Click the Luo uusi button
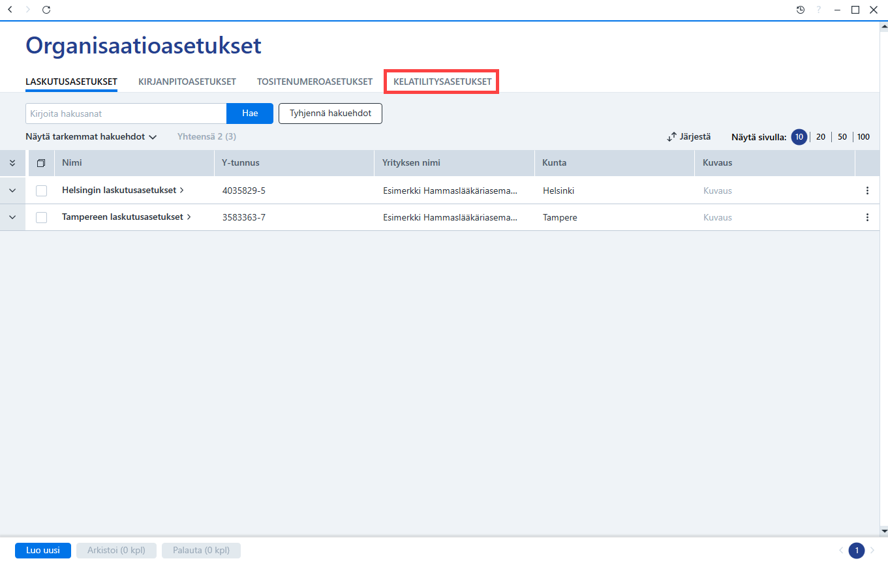The width and height of the screenshot is (888, 563). (x=43, y=551)
